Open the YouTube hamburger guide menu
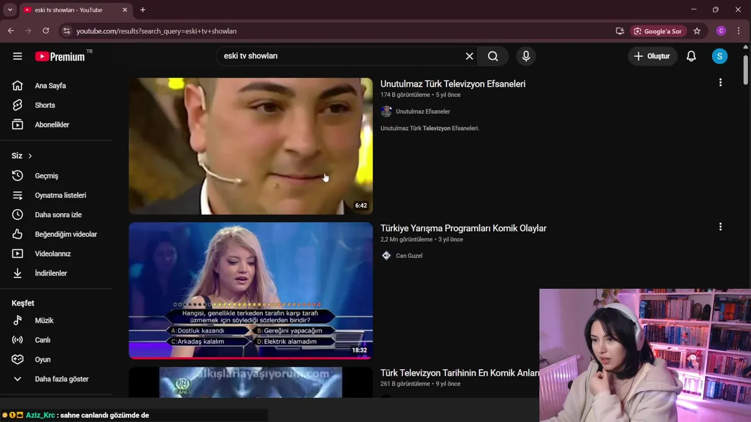The height and width of the screenshot is (422, 751). (18, 56)
